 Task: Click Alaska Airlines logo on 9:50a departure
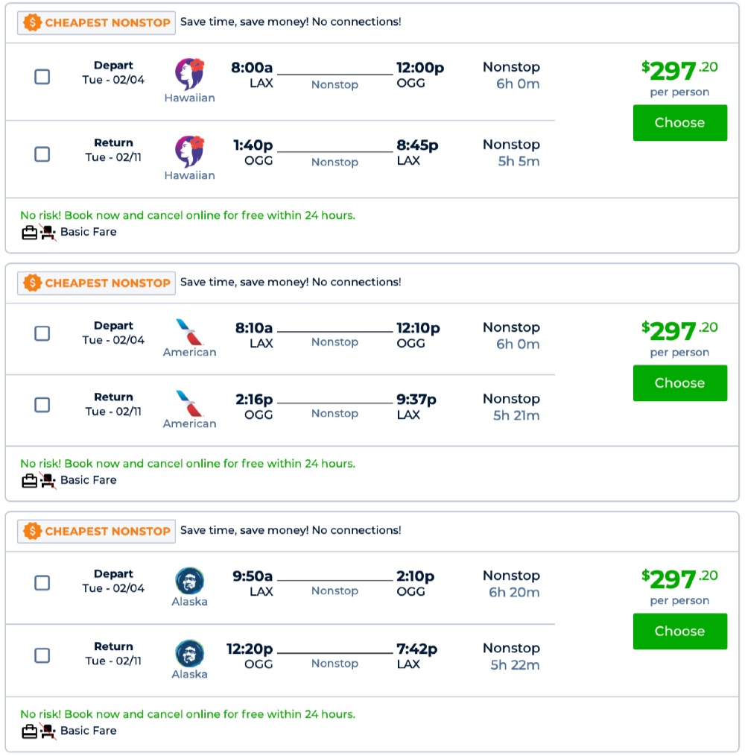pos(189,580)
